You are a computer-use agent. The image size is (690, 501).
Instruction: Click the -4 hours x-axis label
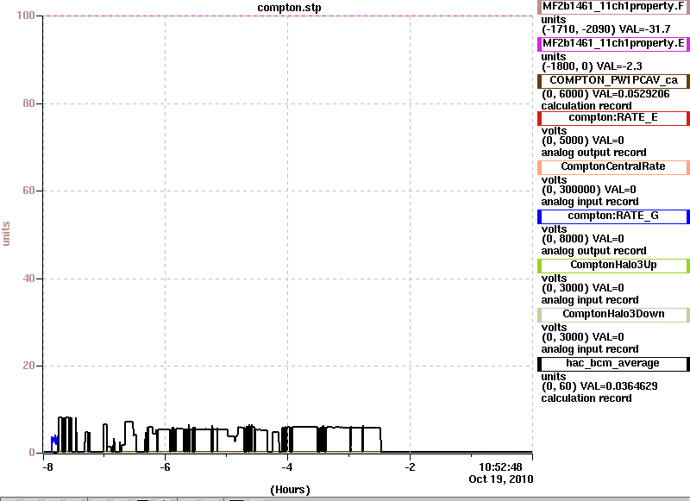pyautogui.click(x=287, y=467)
